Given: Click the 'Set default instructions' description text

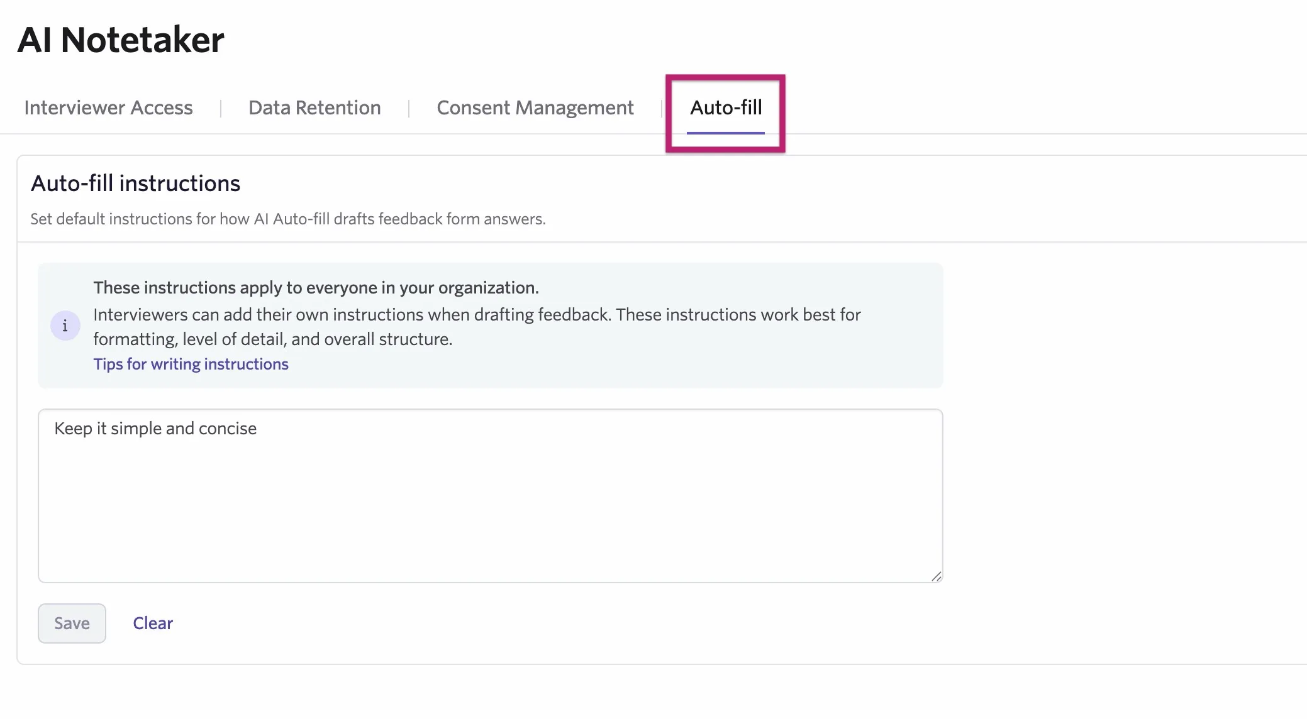Looking at the screenshot, I should coord(288,219).
